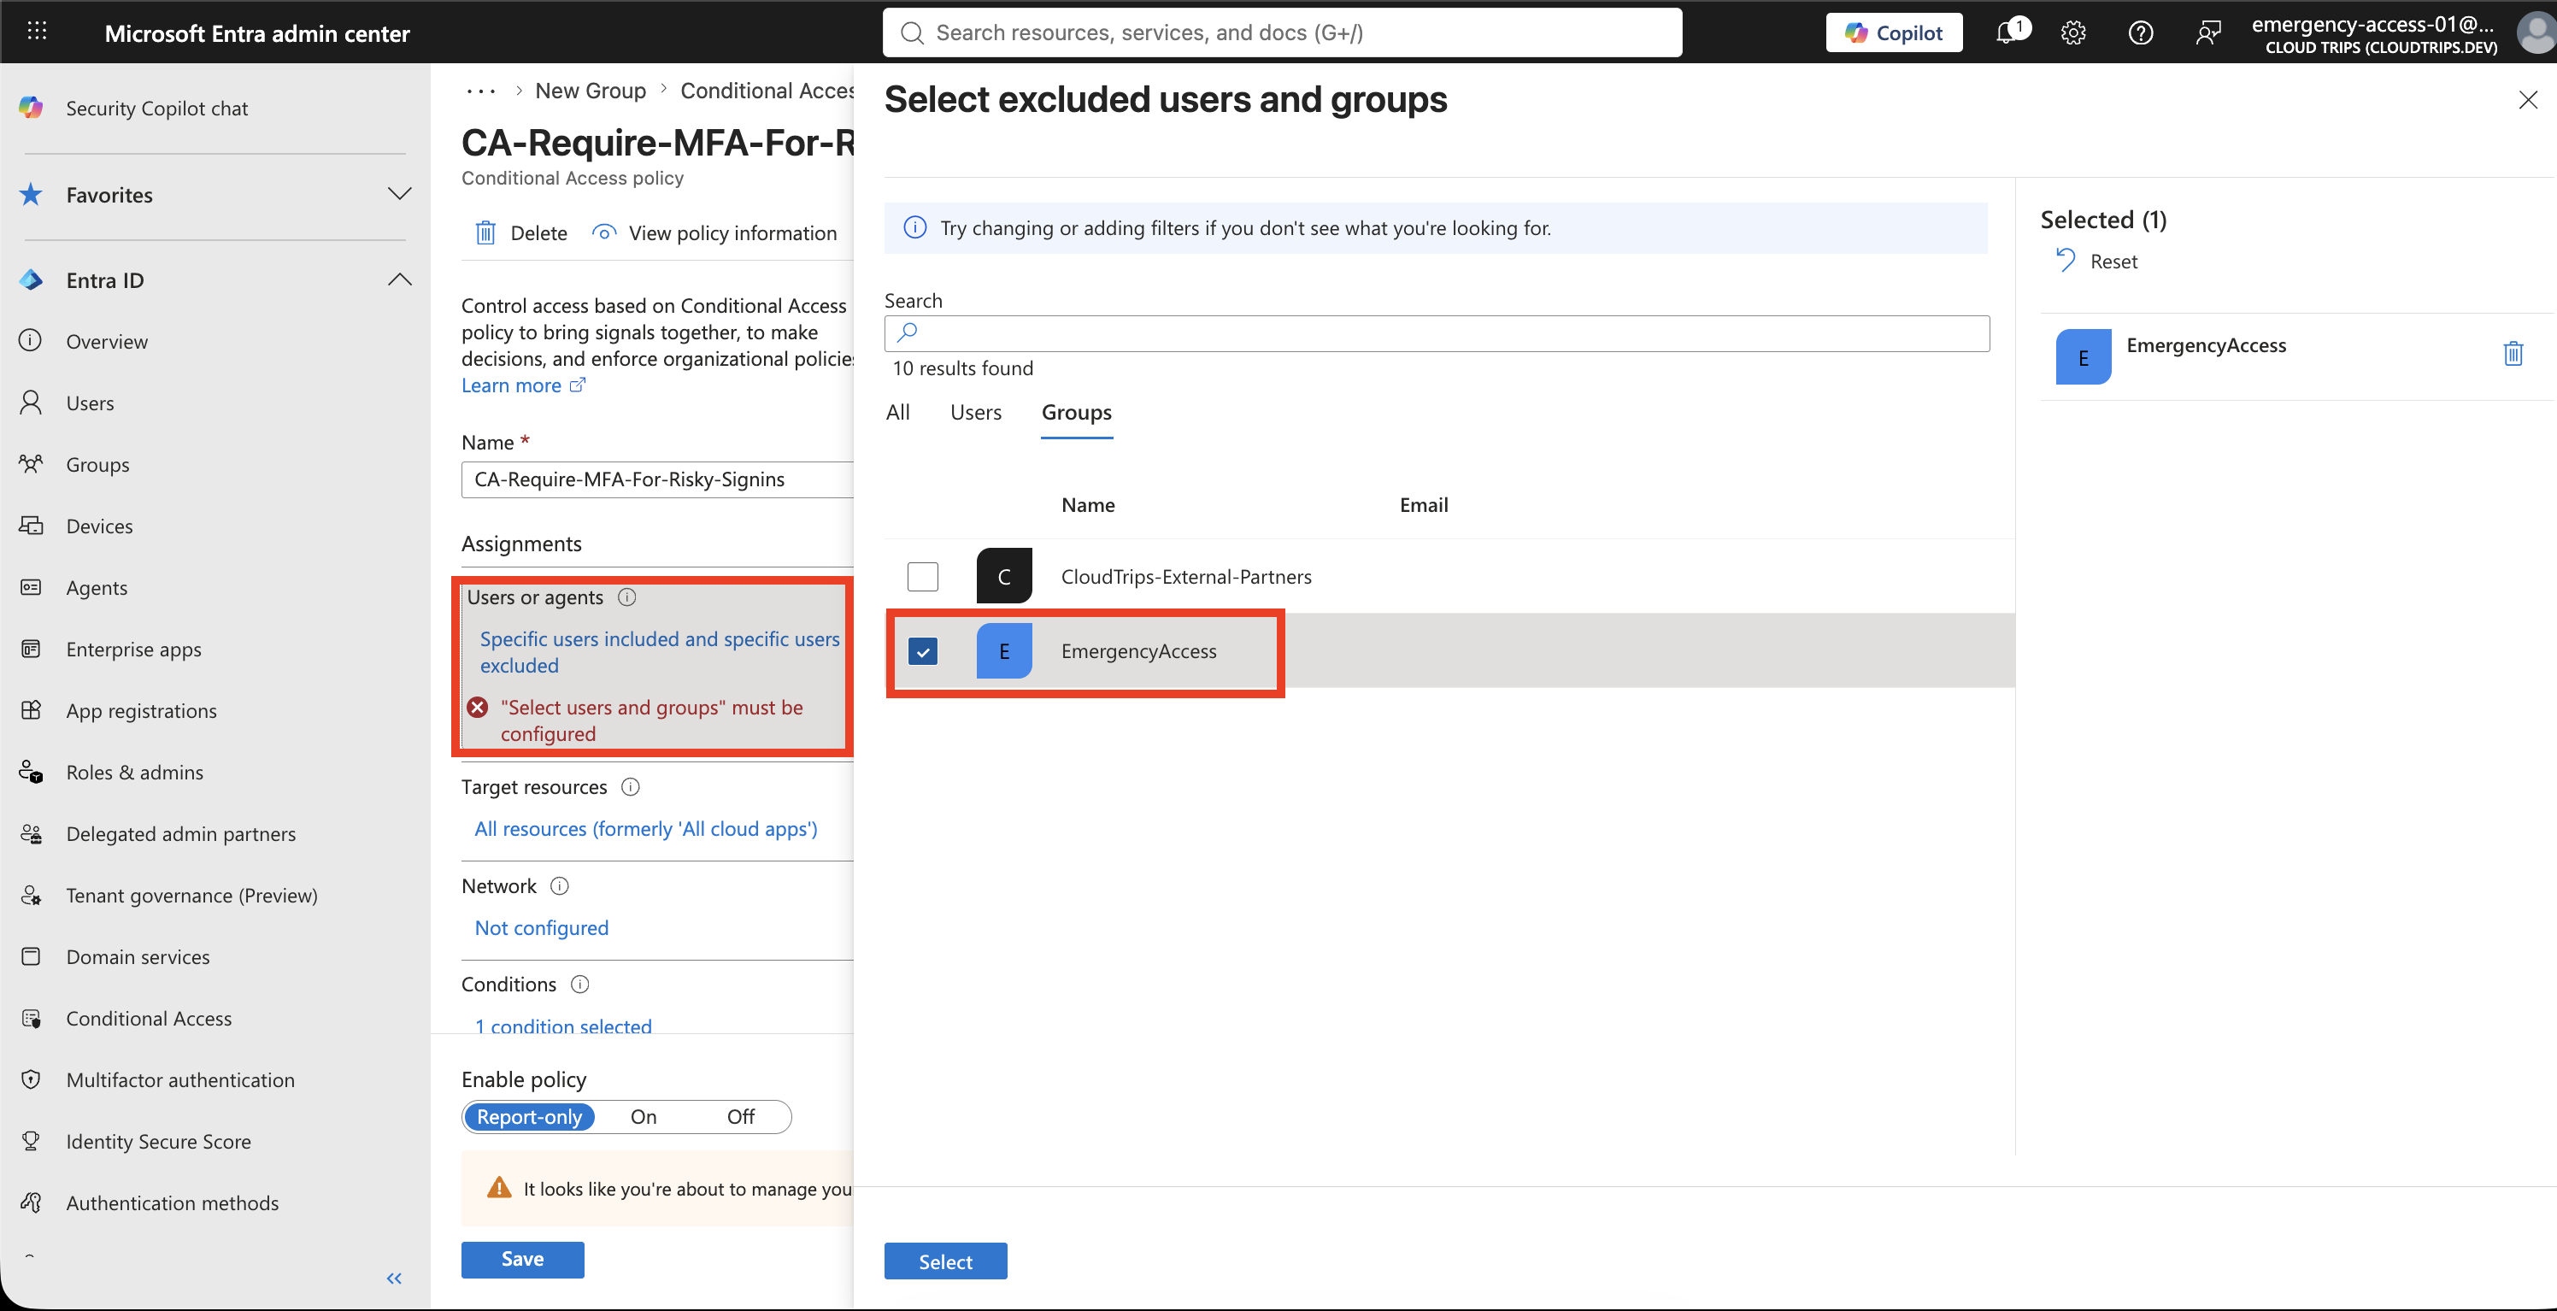Open the feedback icon in header

(x=2207, y=32)
